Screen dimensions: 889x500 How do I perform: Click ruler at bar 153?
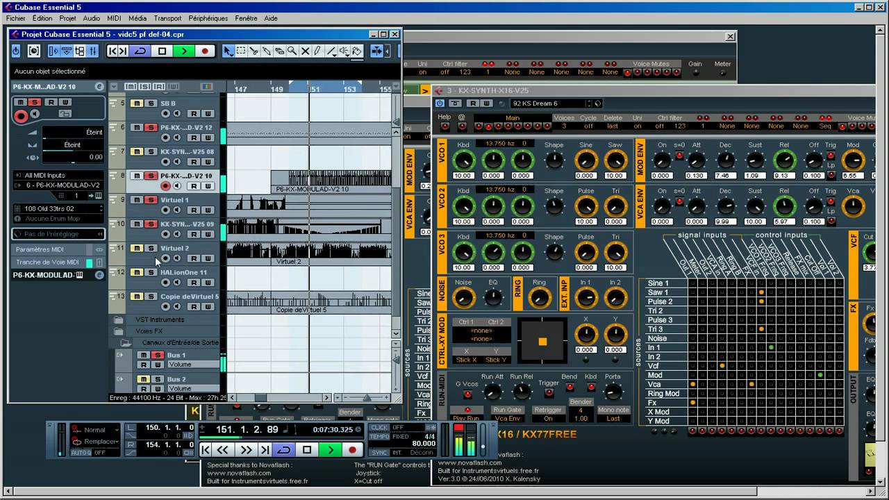pos(350,89)
